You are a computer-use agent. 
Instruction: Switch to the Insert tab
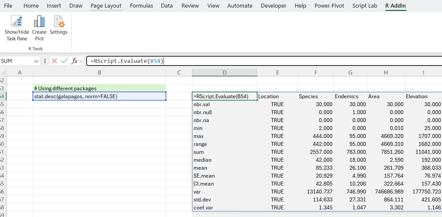[54, 6]
